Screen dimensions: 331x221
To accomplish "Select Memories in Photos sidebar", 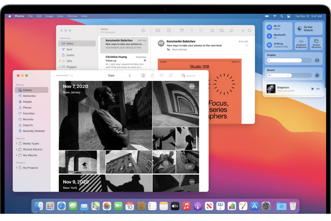I will click(x=29, y=96).
